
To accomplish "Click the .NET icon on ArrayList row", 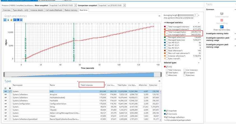I will point(6,95).
